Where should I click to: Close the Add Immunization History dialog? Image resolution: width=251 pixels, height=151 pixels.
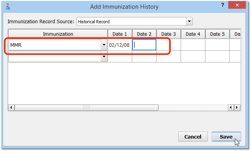click(x=237, y=5)
